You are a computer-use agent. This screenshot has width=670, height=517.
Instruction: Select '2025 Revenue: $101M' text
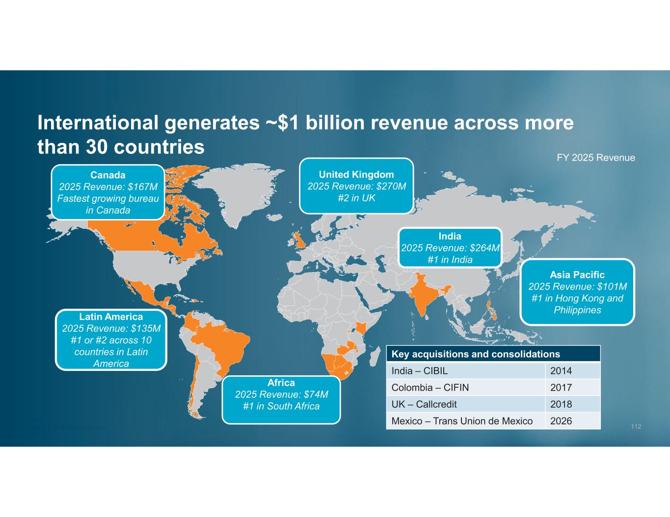click(x=578, y=287)
